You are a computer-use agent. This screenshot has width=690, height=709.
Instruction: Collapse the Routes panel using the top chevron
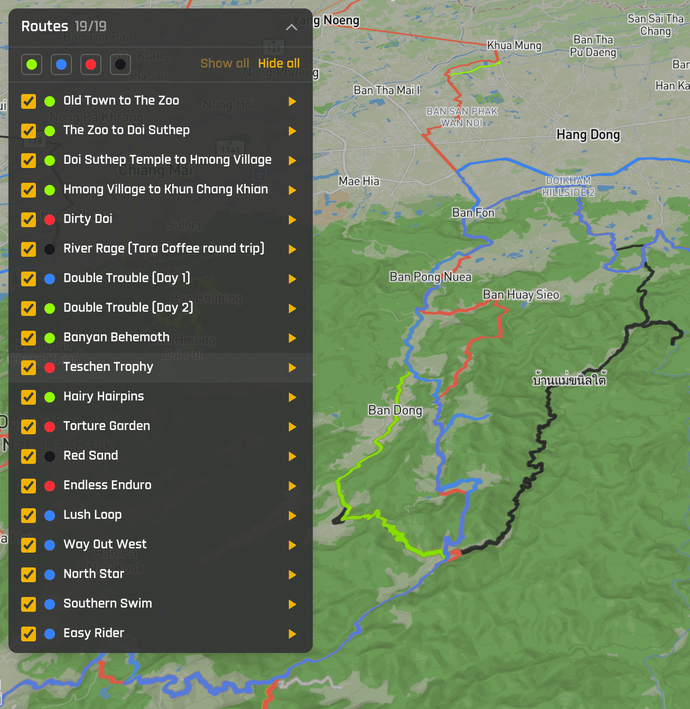coord(291,26)
